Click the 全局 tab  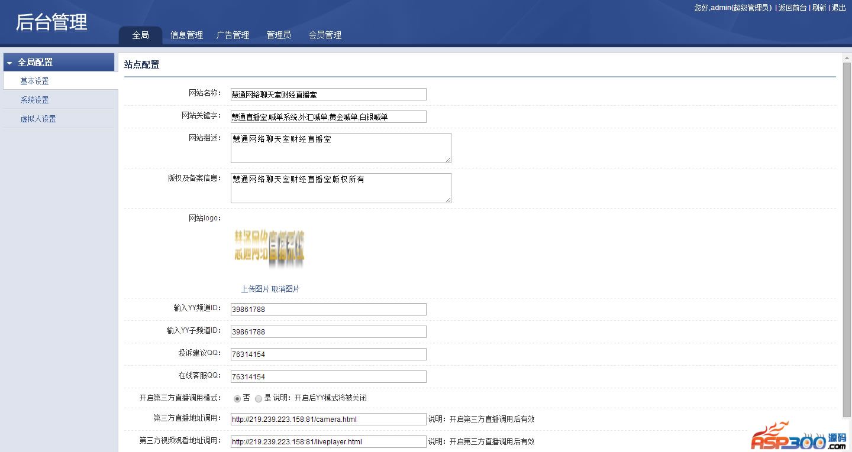pyautogui.click(x=140, y=35)
